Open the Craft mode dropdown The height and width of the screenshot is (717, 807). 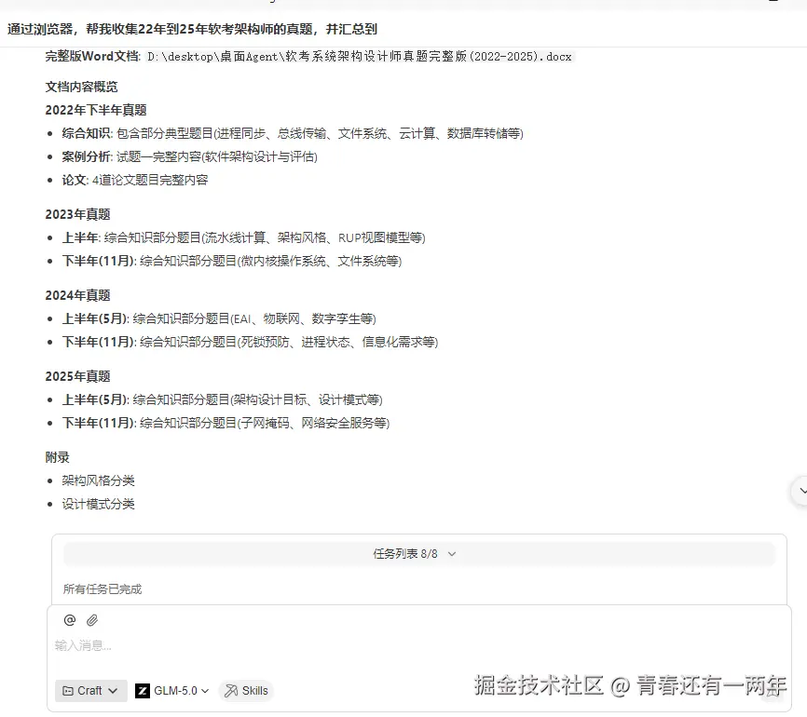click(x=90, y=690)
